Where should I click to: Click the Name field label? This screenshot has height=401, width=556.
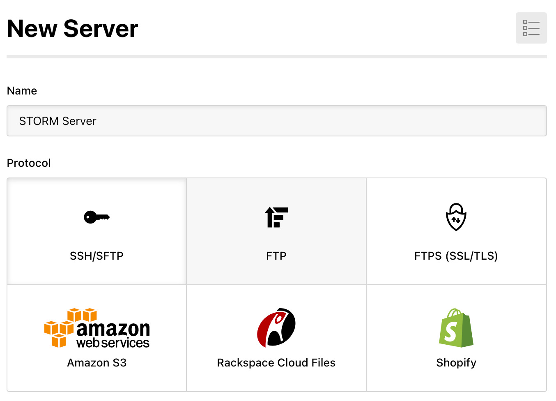click(x=22, y=91)
